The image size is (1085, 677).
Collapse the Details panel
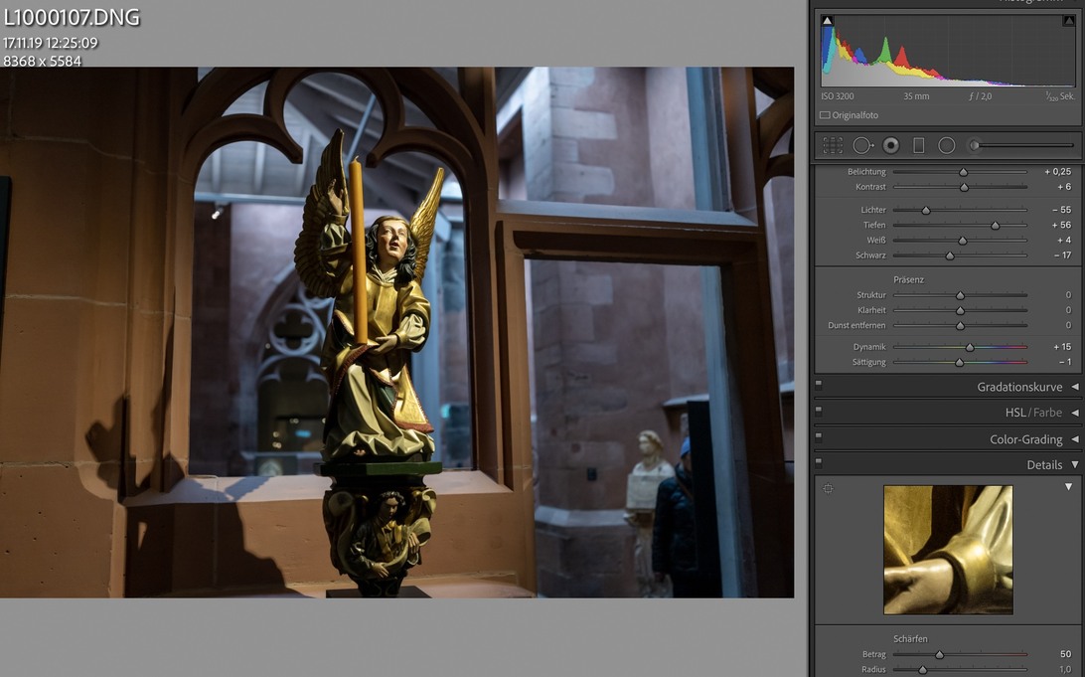[1074, 464]
